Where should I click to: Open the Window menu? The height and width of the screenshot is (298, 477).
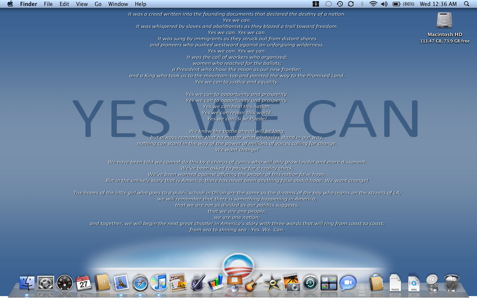tap(118, 4)
